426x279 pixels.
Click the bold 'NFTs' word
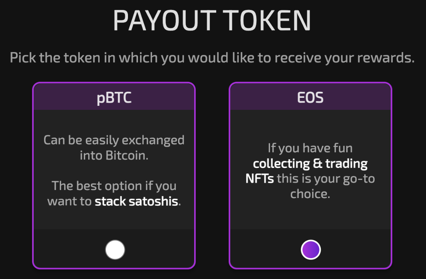pyautogui.click(x=260, y=178)
